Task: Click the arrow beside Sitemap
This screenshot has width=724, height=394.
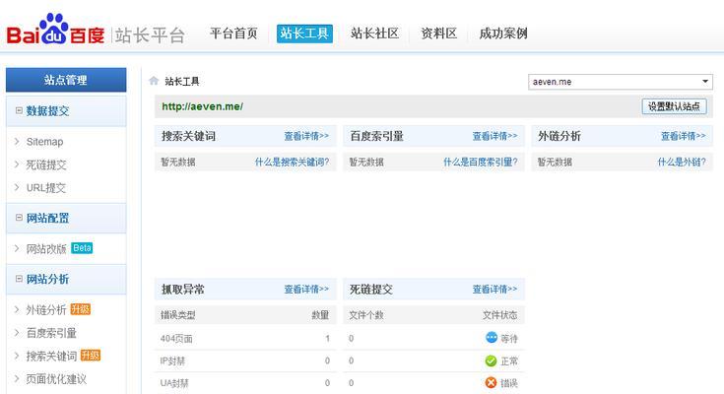Action: pos(17,141)
